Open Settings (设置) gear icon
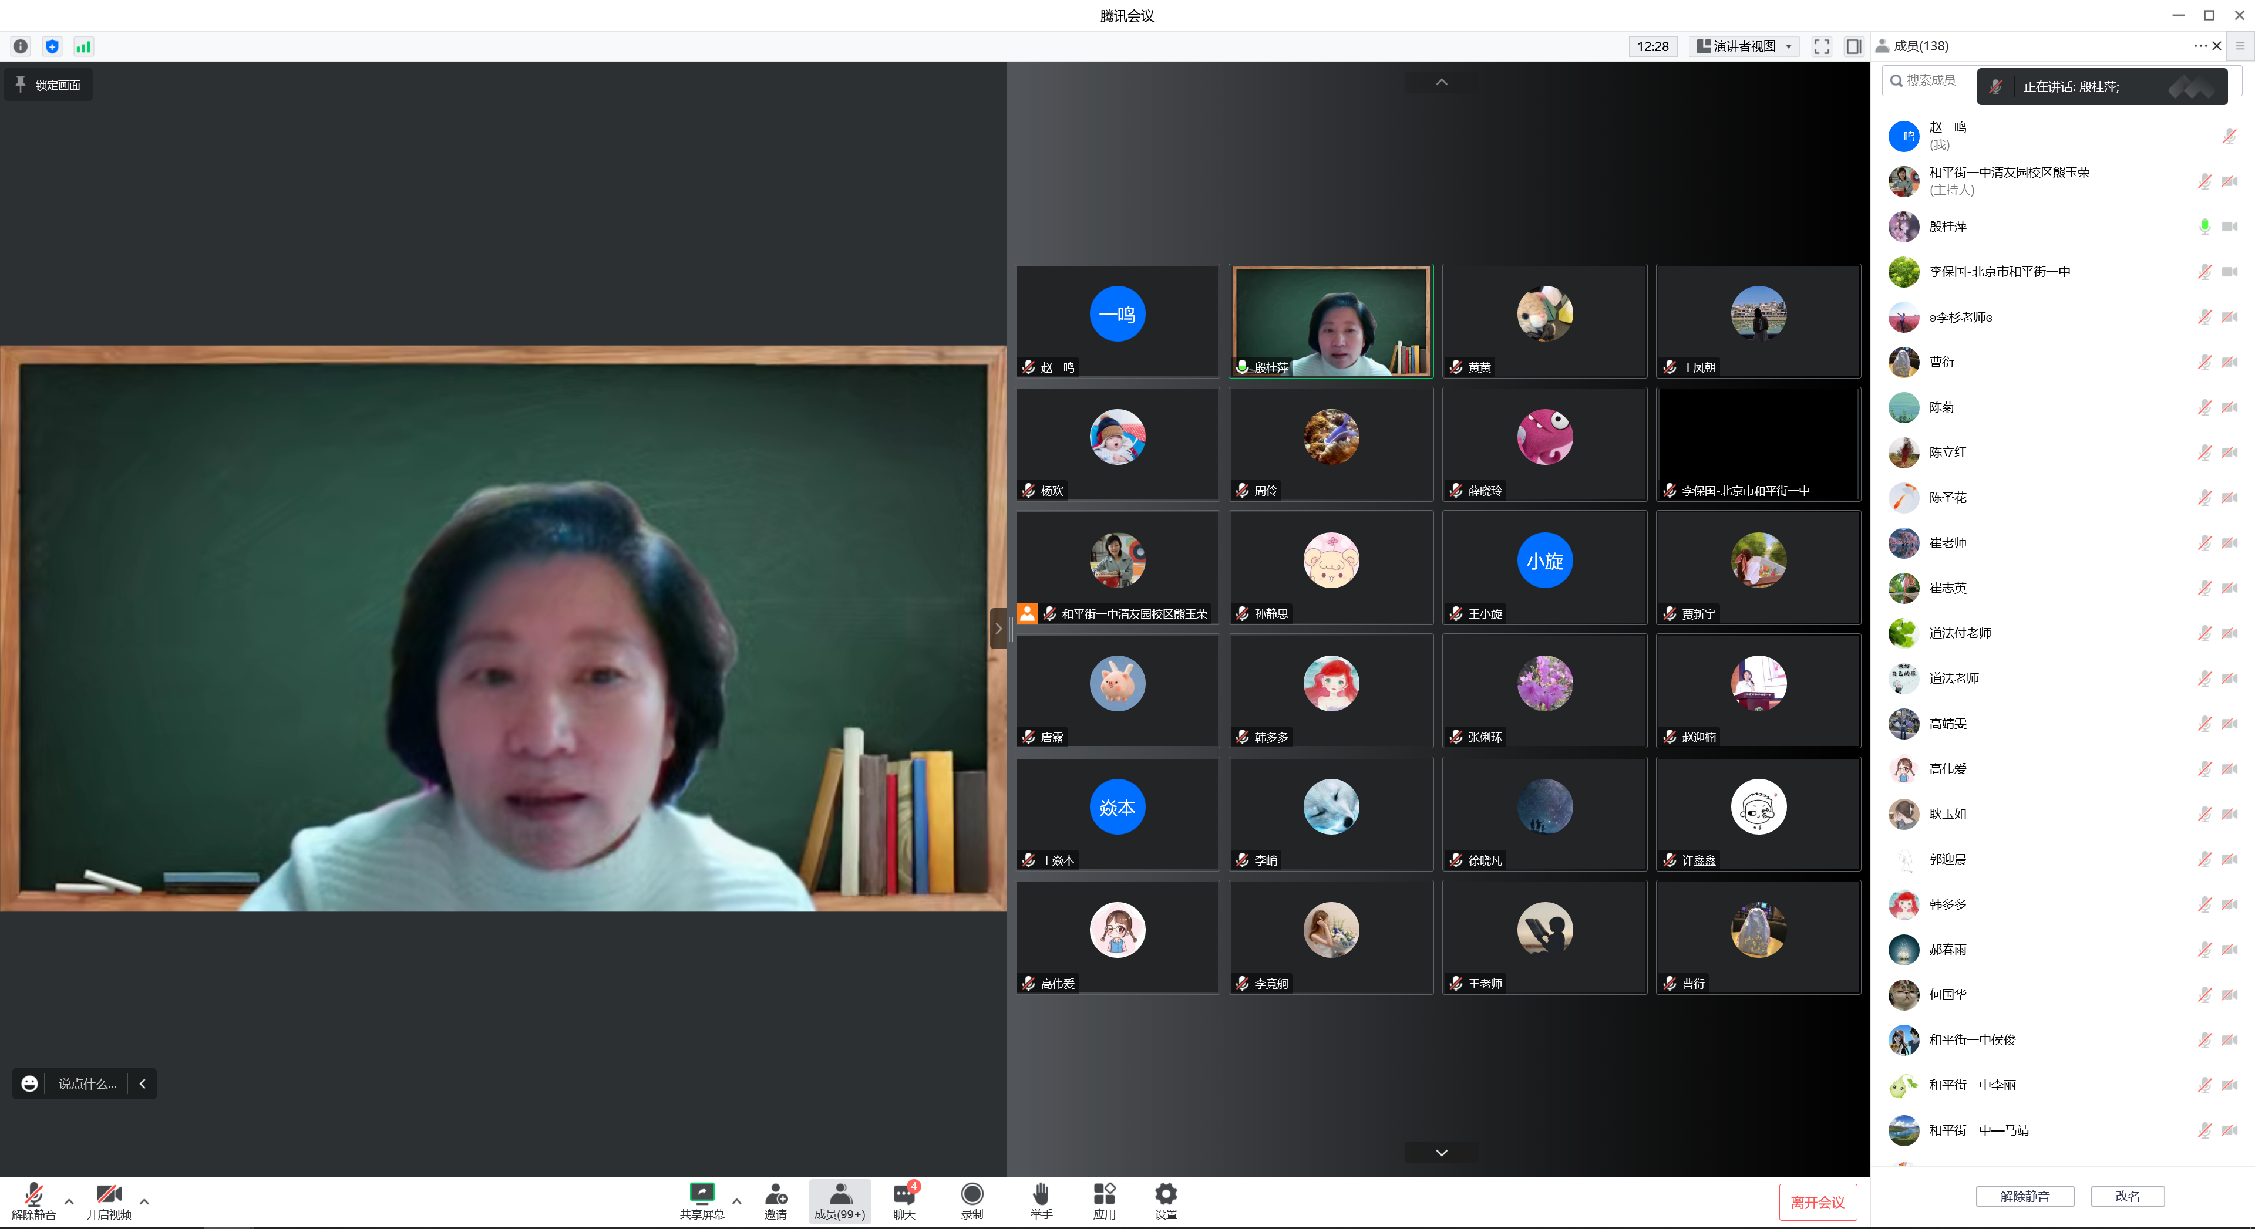Screen dimensions: 2255x1229 (x=1165, y=1195)
